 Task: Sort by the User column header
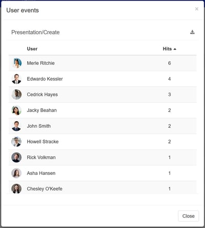click(32, 49)
